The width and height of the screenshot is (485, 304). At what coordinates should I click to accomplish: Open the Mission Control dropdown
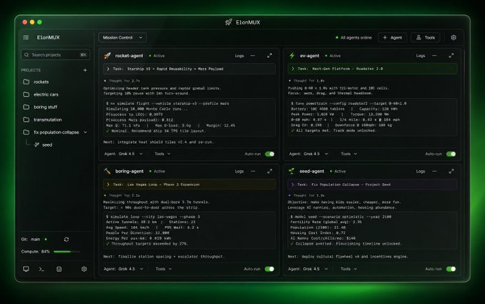[122, 37]
